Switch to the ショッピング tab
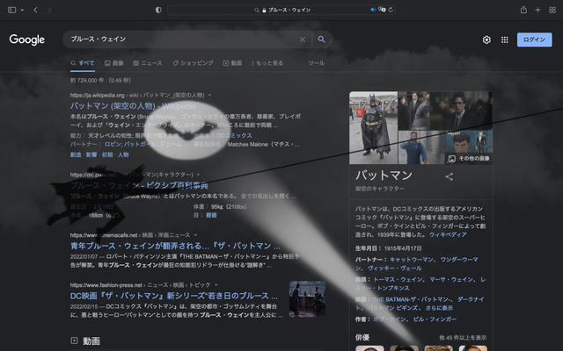 193,63
